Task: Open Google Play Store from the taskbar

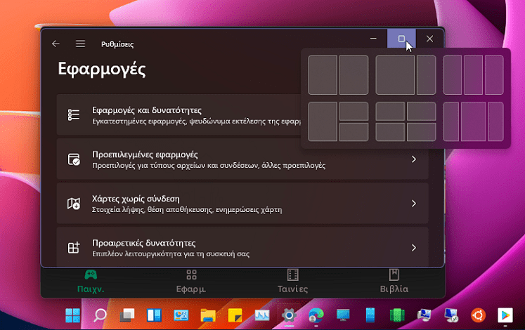Action: click(x=505, y=315)
